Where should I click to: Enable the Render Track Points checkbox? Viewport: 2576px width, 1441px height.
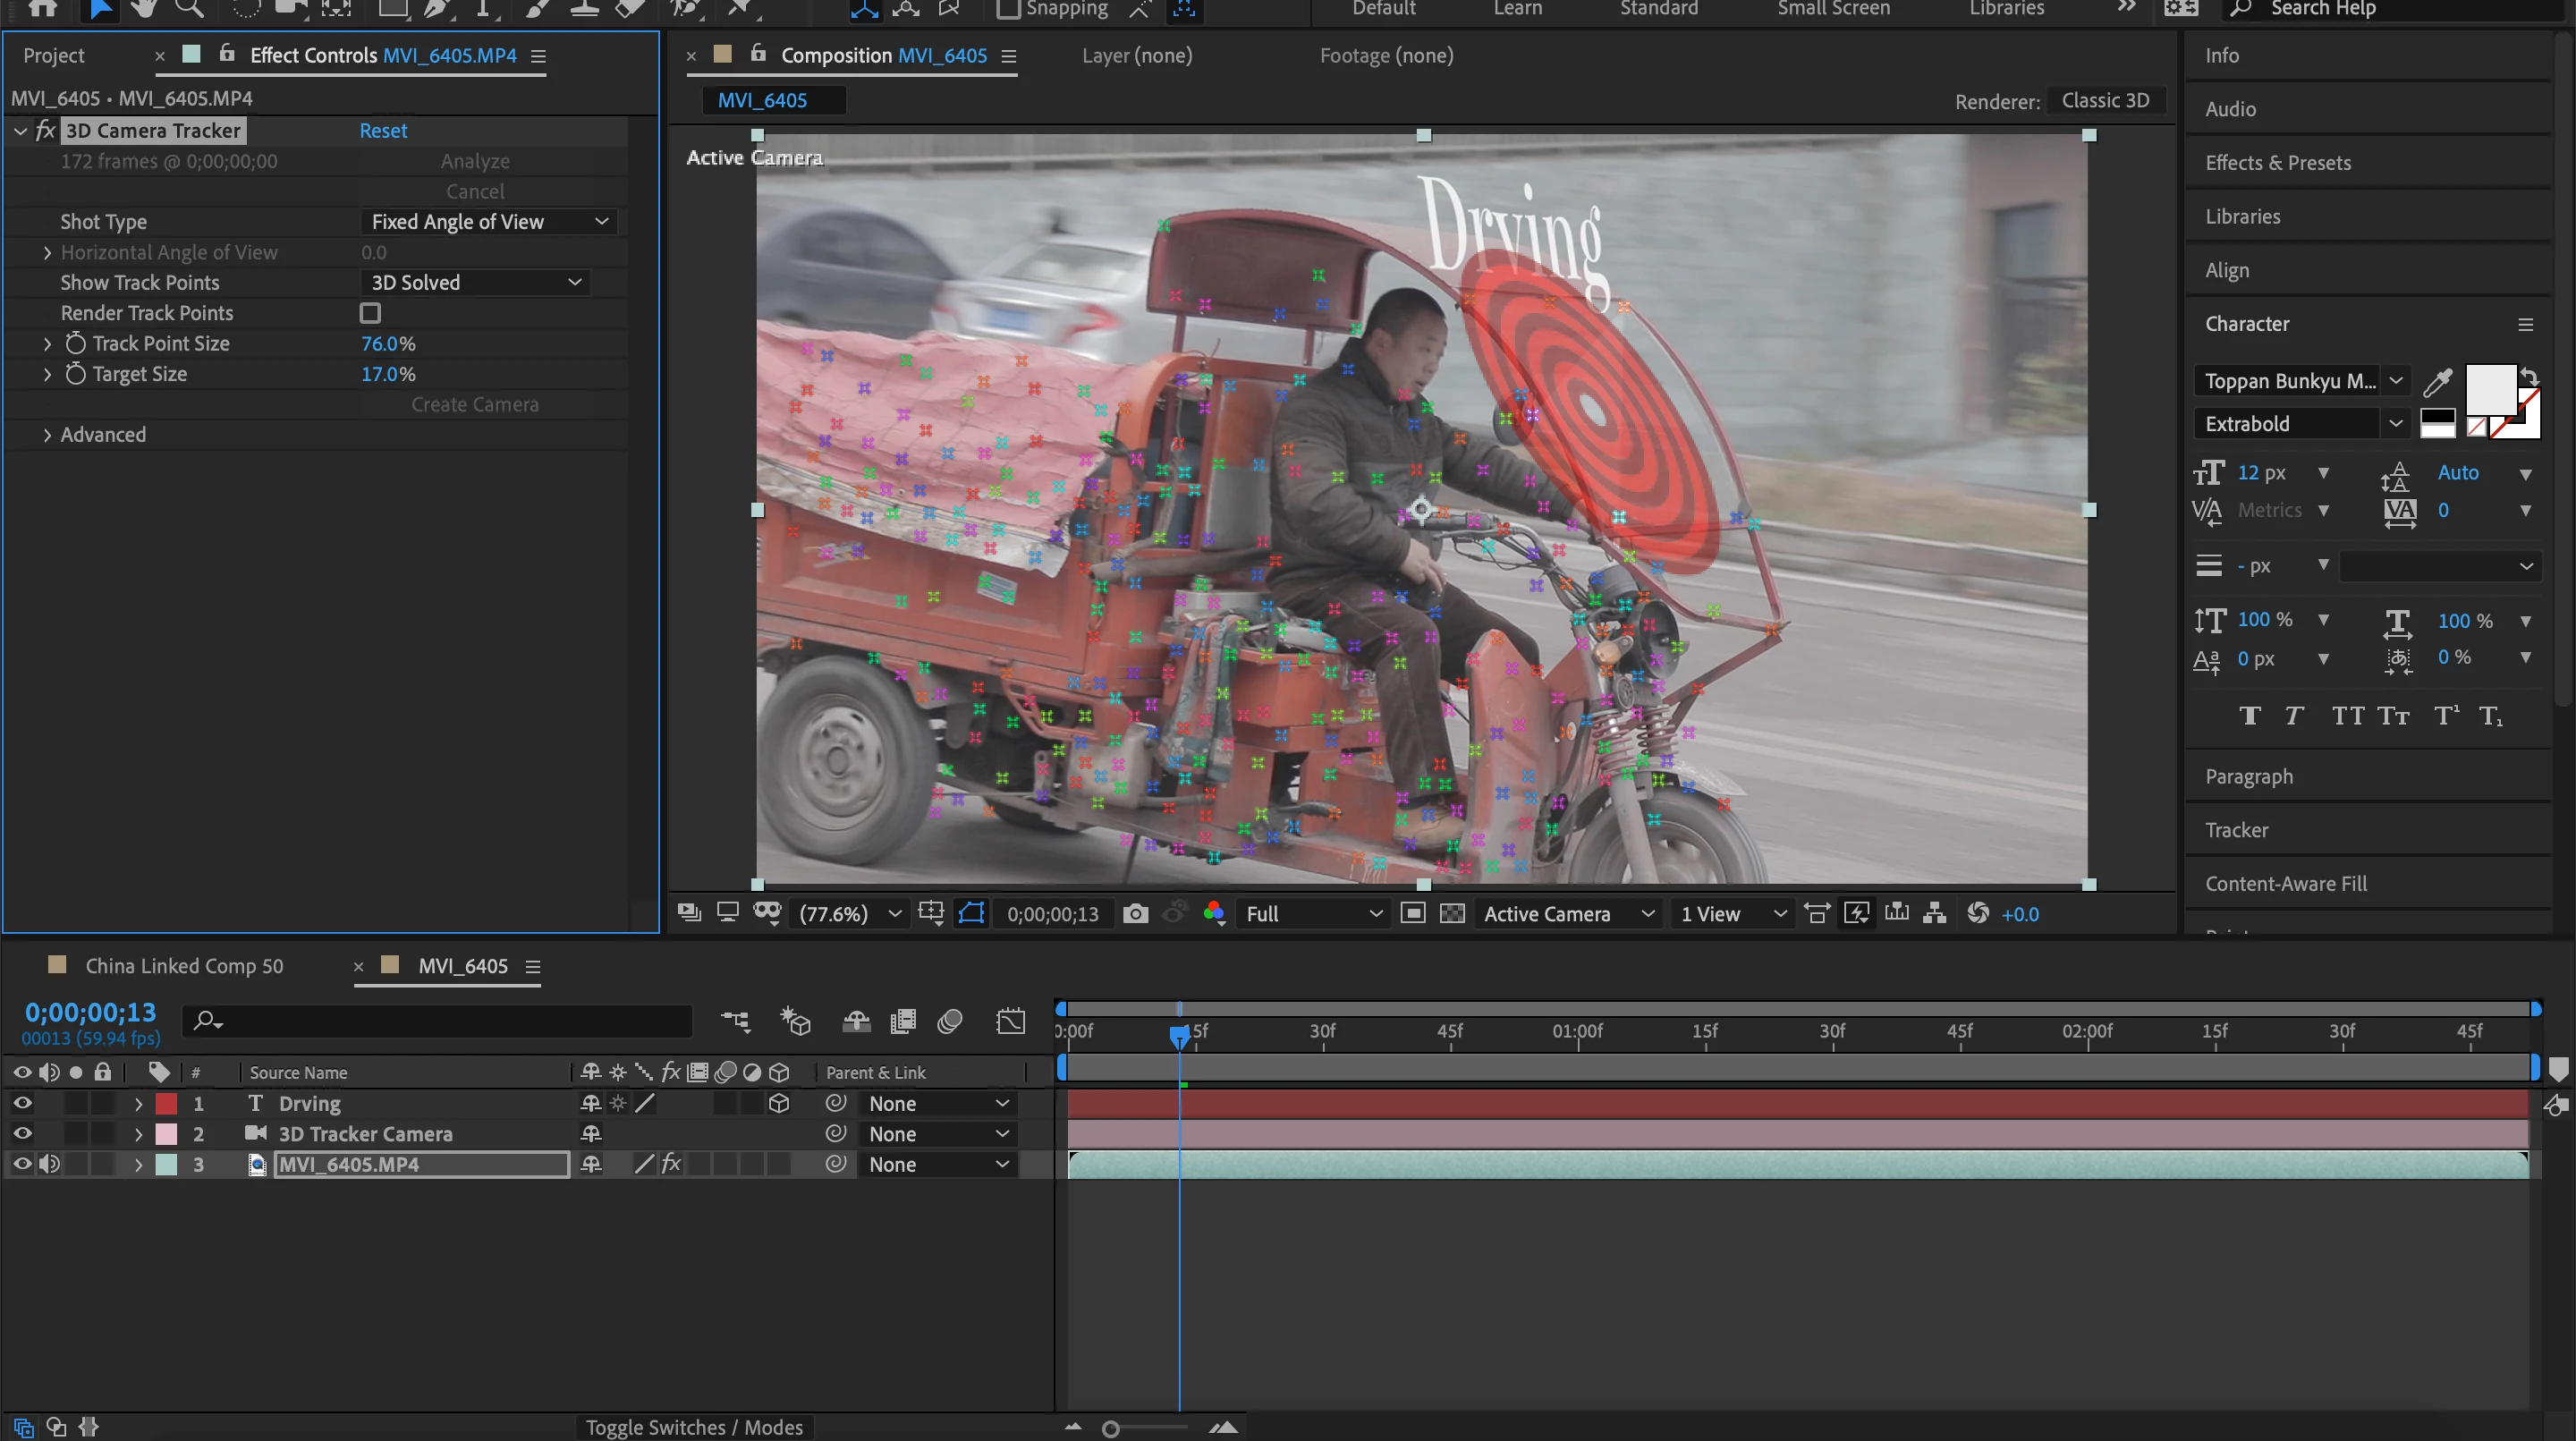pyautogui.click(x=370, y=313)
